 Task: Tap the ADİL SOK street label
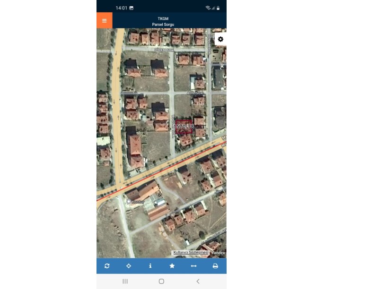(x=195, y=93)
